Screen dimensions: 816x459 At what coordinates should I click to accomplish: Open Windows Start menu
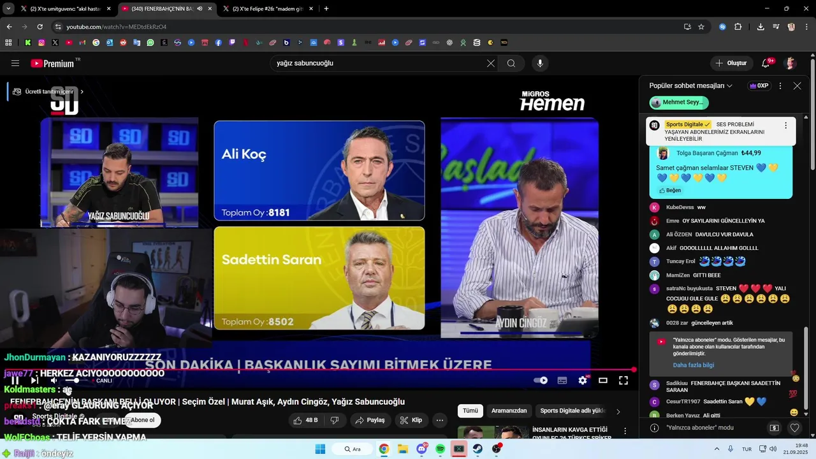pos(320,449)
